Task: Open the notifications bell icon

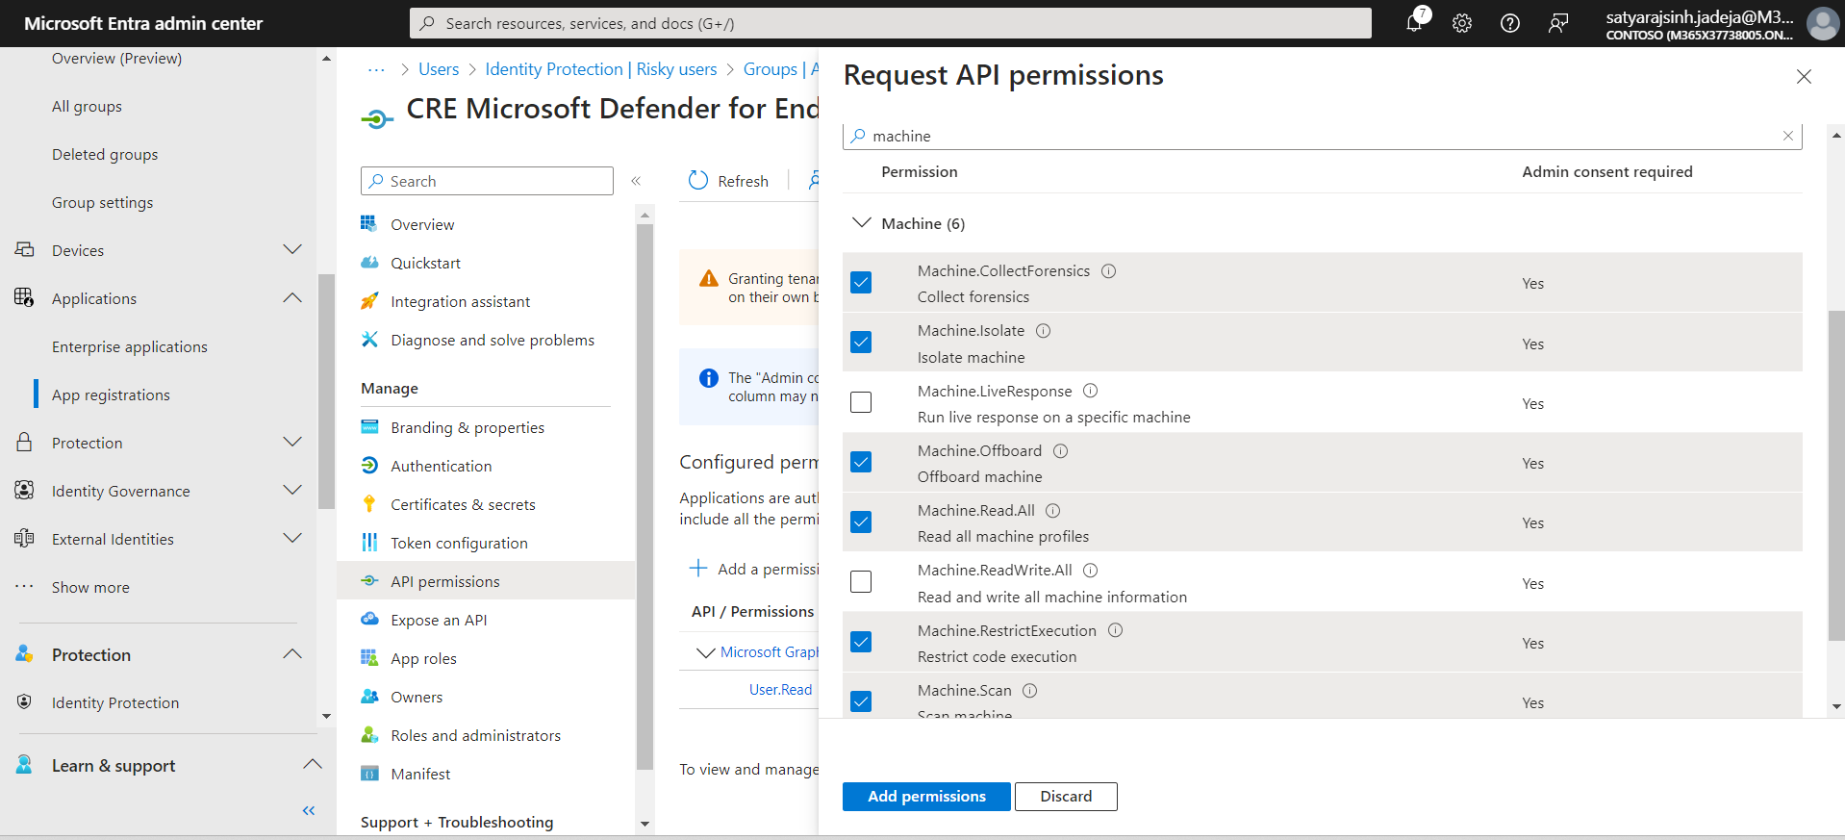Action: point(1414,22)
